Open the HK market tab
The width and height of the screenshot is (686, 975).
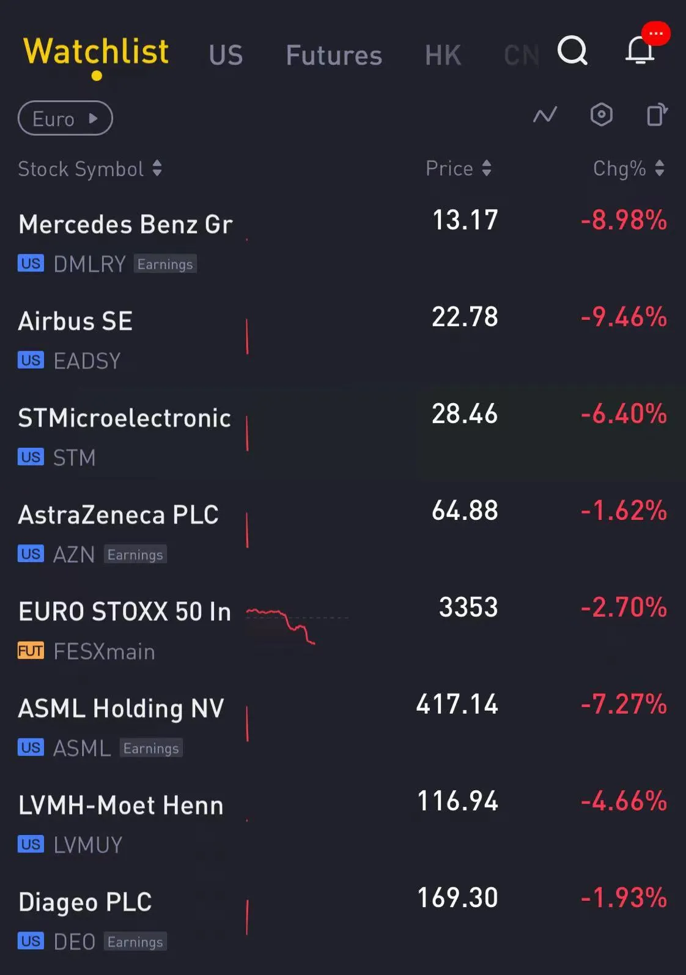pyautogui.click(x=443, y=55)
